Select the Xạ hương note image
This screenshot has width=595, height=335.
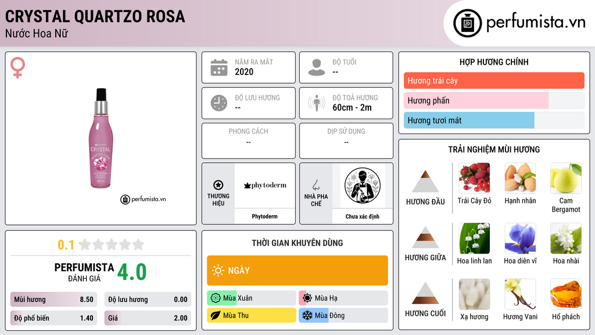pyautogui.click(x=474, y=294)
